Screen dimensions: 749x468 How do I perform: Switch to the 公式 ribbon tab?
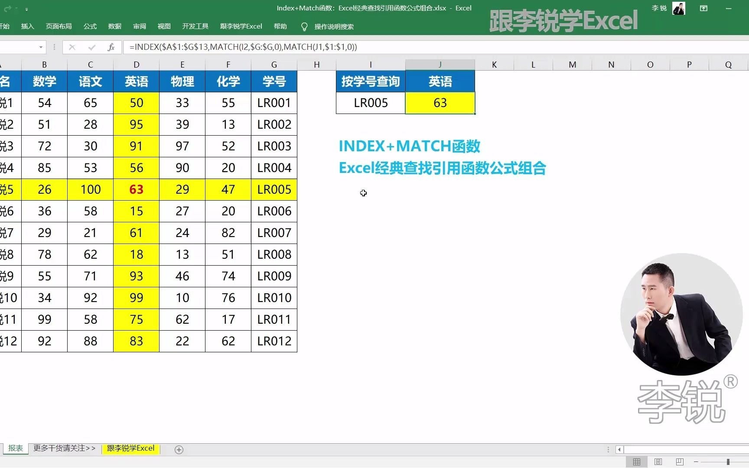pyautogui.click(x=90, y=26)
